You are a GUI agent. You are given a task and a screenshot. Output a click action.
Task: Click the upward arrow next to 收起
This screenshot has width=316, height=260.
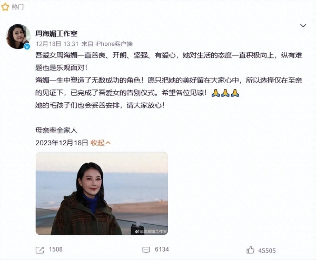click(108, 143)
